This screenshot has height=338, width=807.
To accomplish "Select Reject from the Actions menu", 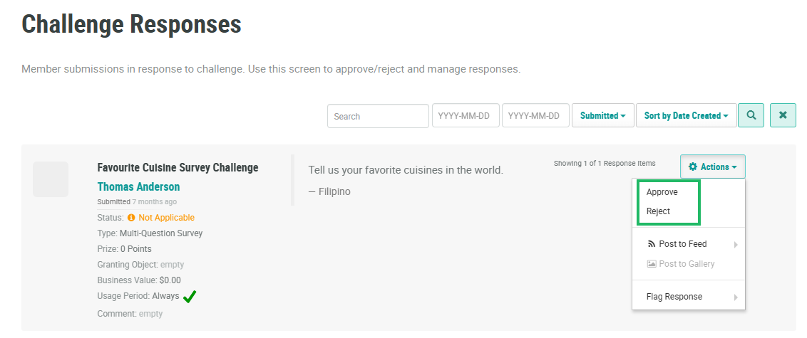I will click(659, 211).
